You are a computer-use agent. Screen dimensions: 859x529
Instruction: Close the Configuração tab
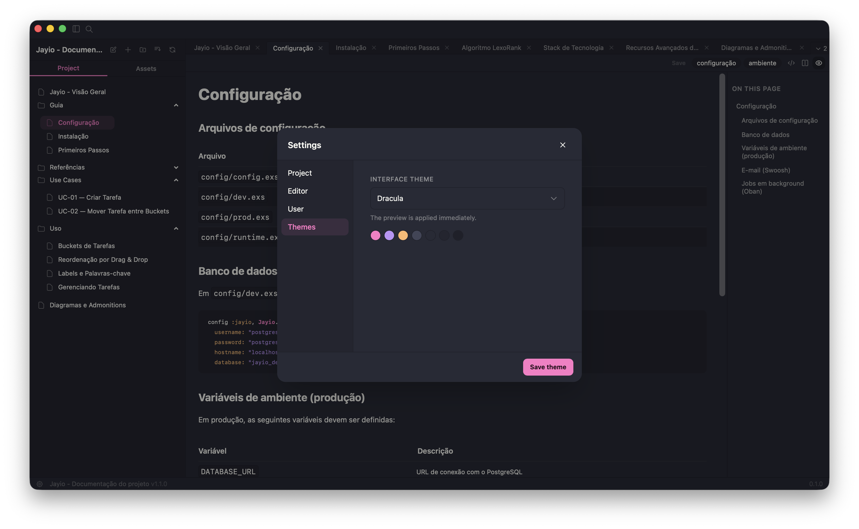click(x=320, y=48)
